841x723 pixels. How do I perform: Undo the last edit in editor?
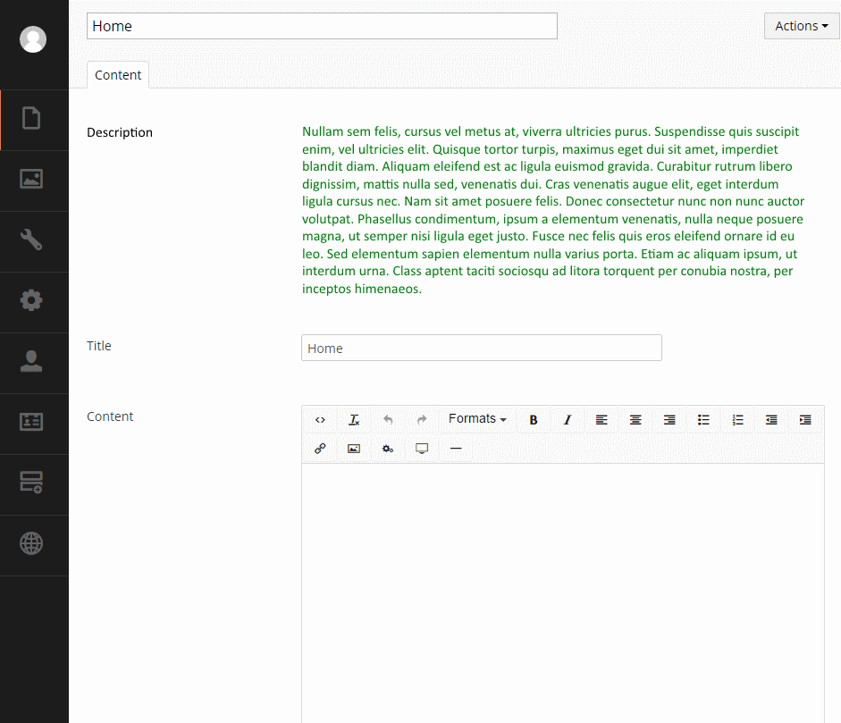coord(388,420)
